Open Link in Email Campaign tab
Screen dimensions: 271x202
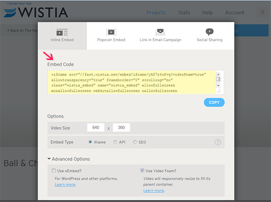click(x=160, y=36)
